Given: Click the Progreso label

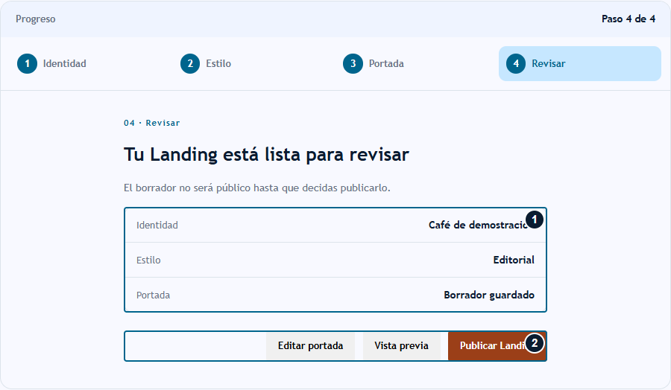Looking at the screenshot, I should tap(36, 19).
